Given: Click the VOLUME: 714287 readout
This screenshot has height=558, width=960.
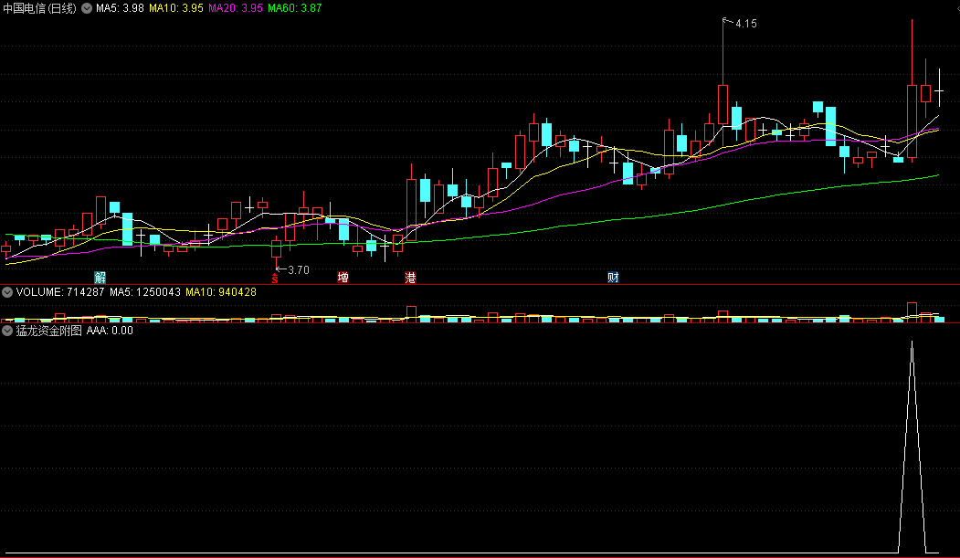Looking at the screenshot, I should click(60, 292).
